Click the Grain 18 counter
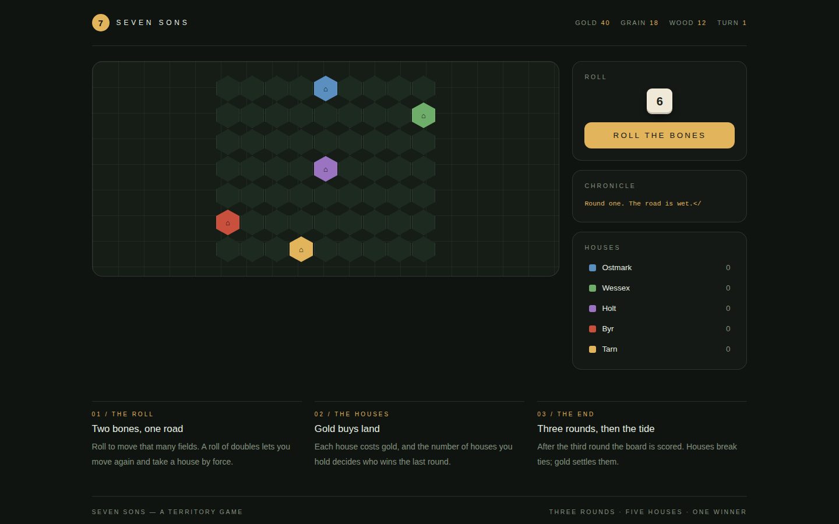839x524 pixels. click(639, 23)
